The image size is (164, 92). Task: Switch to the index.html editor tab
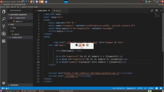[x=42, y=10]
